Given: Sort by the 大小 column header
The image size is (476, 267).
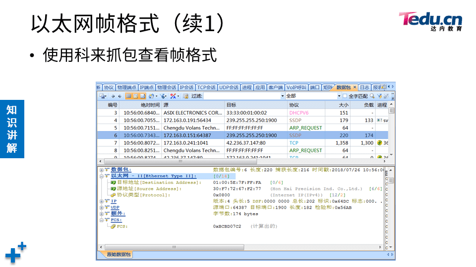Looking at the screenshot, I should click(337, 105).
